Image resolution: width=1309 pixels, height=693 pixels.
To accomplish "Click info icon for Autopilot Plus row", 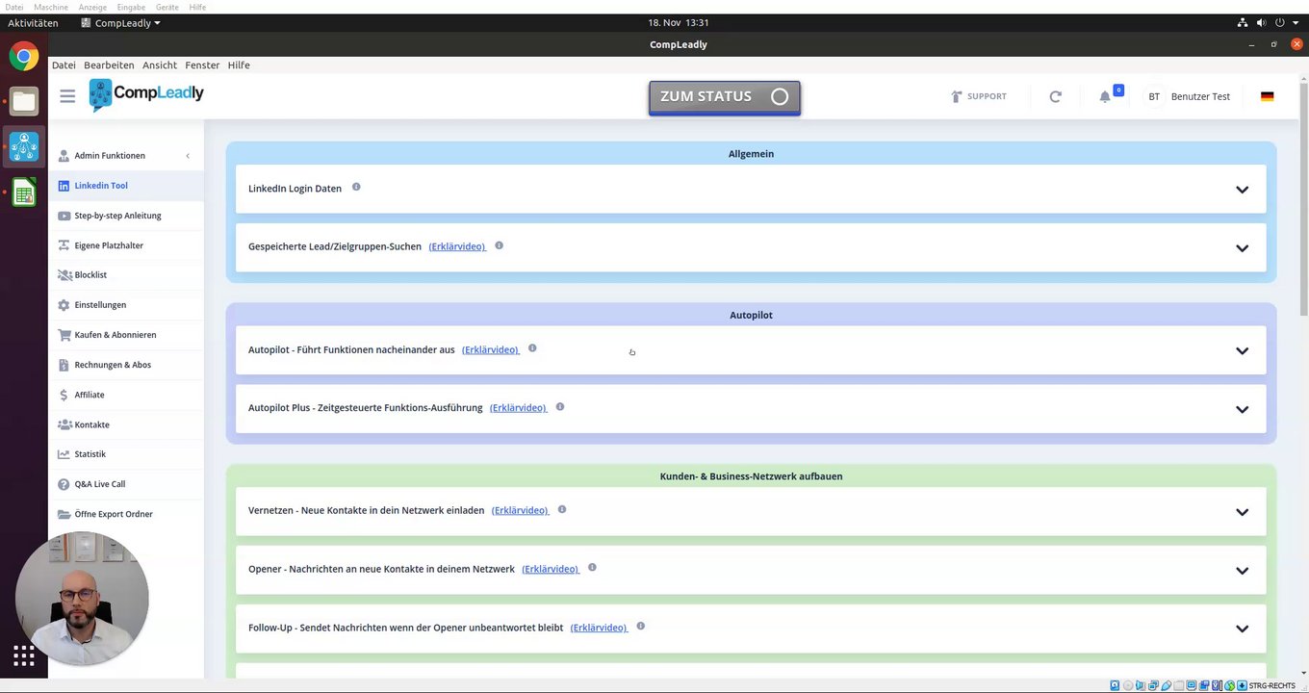I will click(560, 406).
